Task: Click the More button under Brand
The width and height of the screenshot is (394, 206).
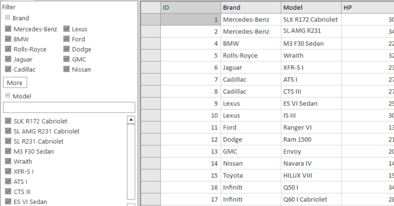Action: [14, 82]
